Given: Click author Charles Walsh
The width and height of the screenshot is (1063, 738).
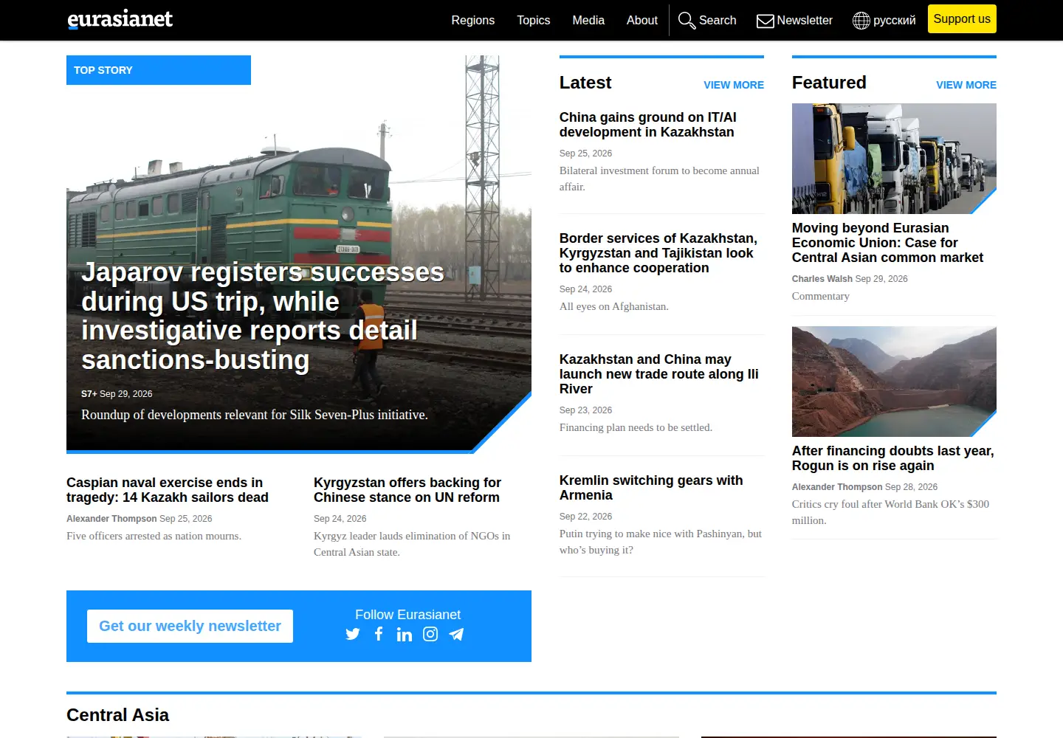Looking at the screenshot, I should pos(822,279).
